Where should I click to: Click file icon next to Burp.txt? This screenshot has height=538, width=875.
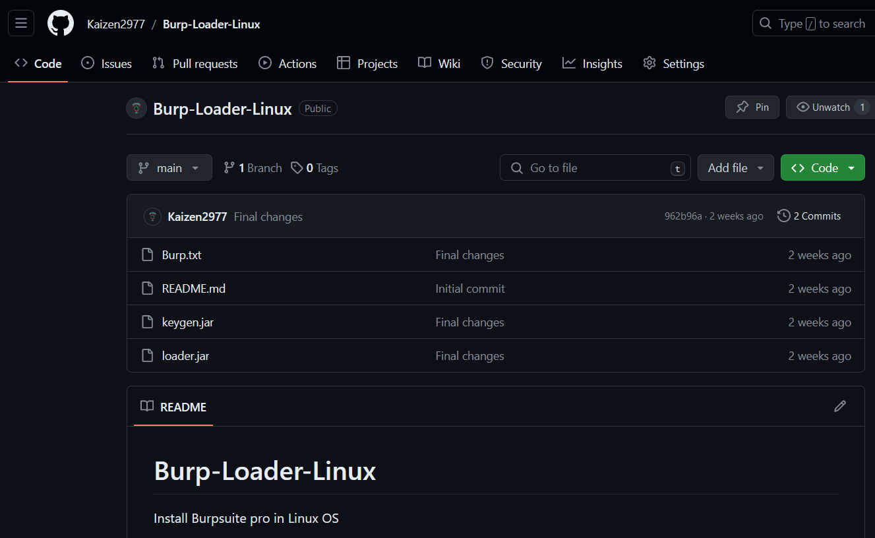(x=148, y=254)
